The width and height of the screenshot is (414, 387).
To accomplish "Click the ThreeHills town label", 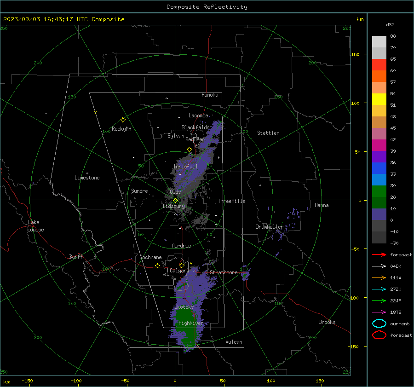I will pos(231,201).
